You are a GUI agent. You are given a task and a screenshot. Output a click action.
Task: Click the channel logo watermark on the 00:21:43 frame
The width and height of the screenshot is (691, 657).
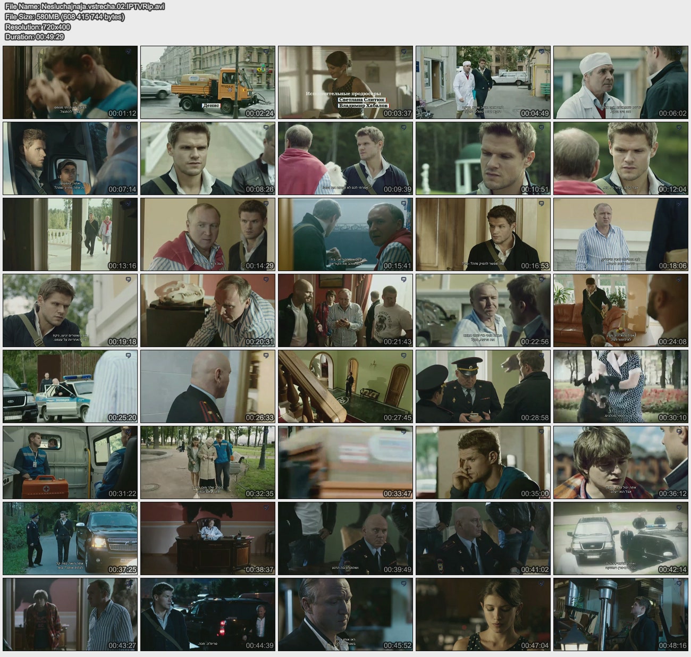coord(403,280)
